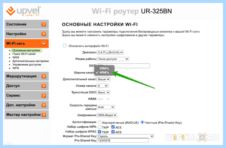Viewport: 226px width, 148px height.
Task: Open the Номер канала dropdown
Action: (102, 86)
